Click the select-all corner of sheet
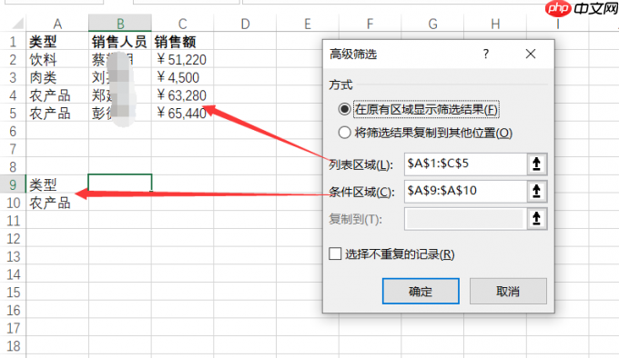619x358 pixels. pos(18,24)
